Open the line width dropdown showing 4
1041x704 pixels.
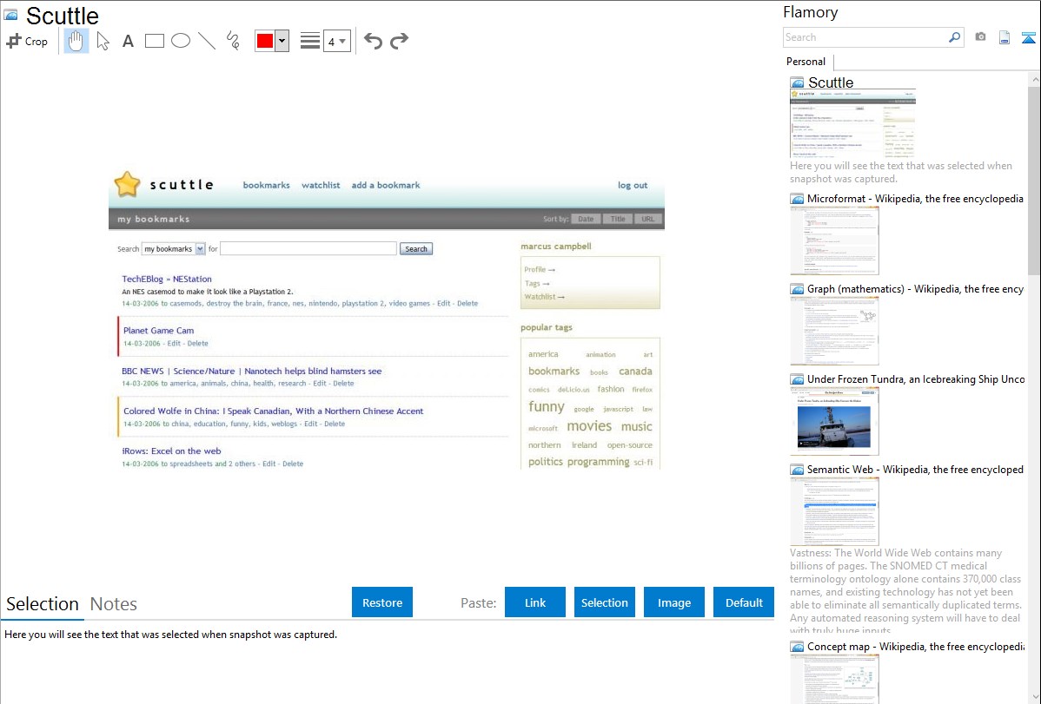click(x=336, y=42)
